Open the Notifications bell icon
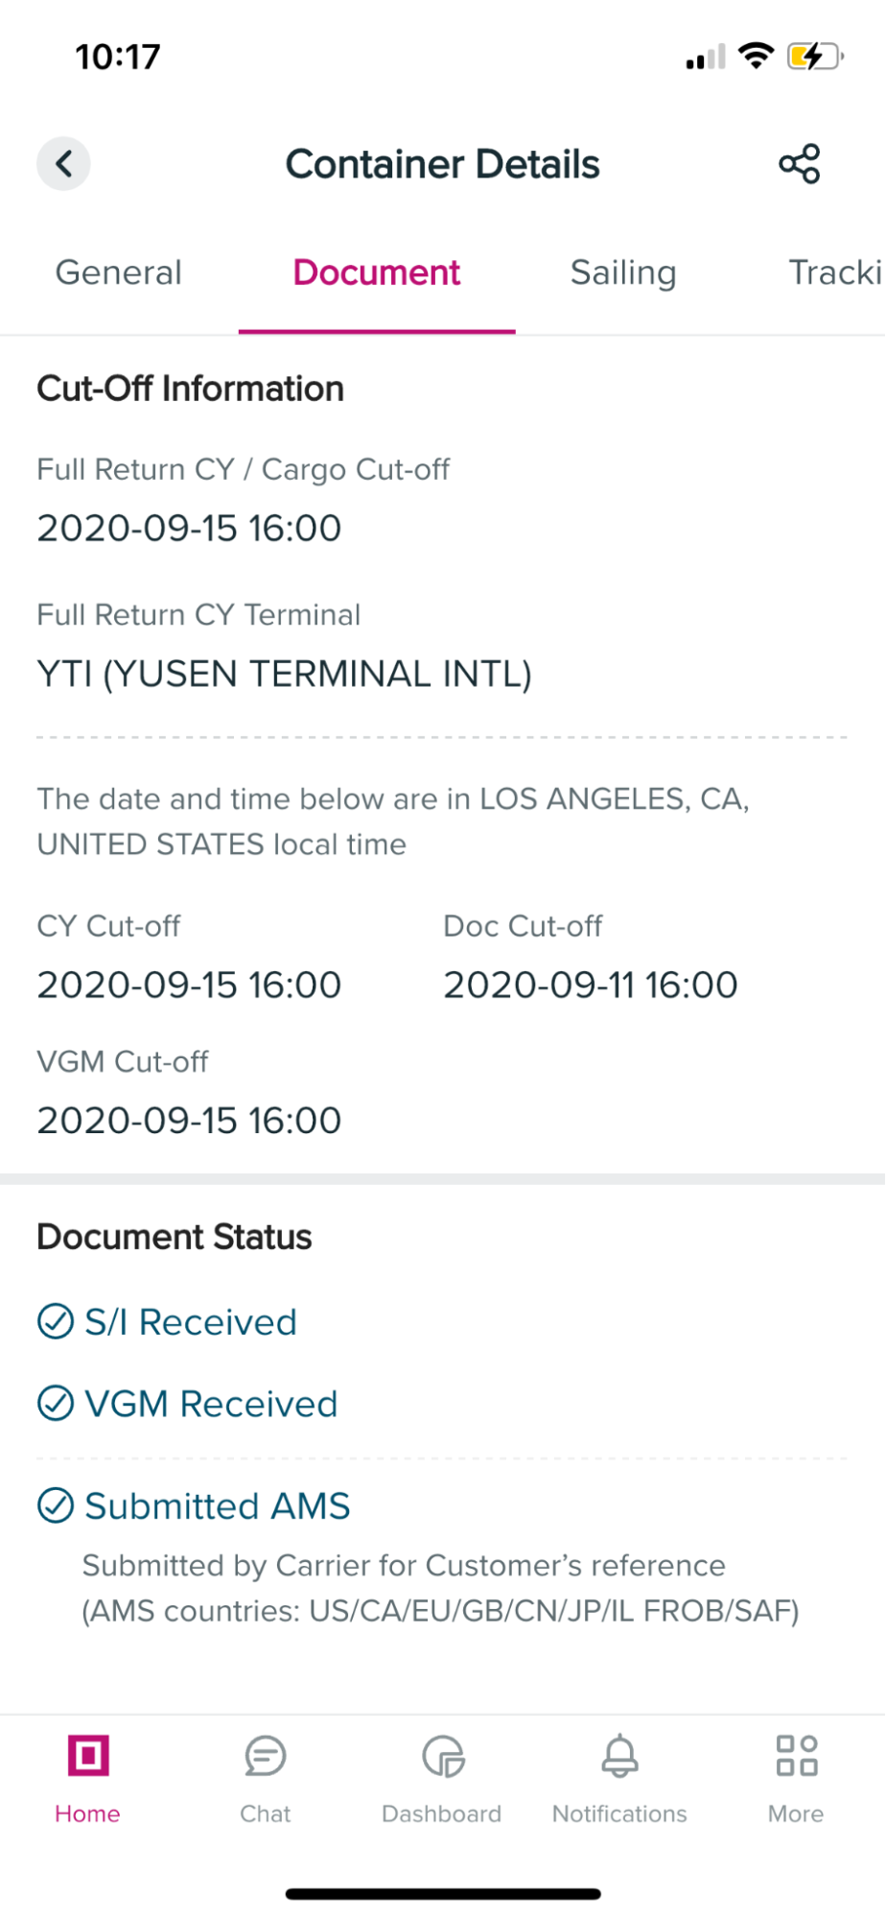Image resolution: width=886 pixels, height=1918 pixels. [619, 1757]
